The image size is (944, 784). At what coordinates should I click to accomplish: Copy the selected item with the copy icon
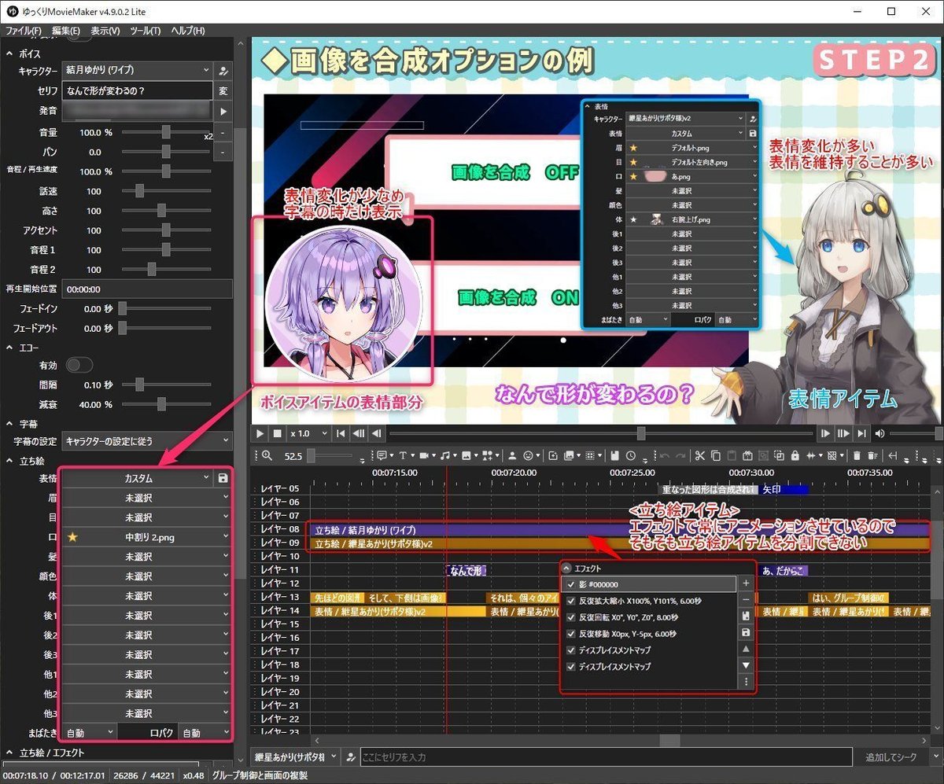(714, 455)
